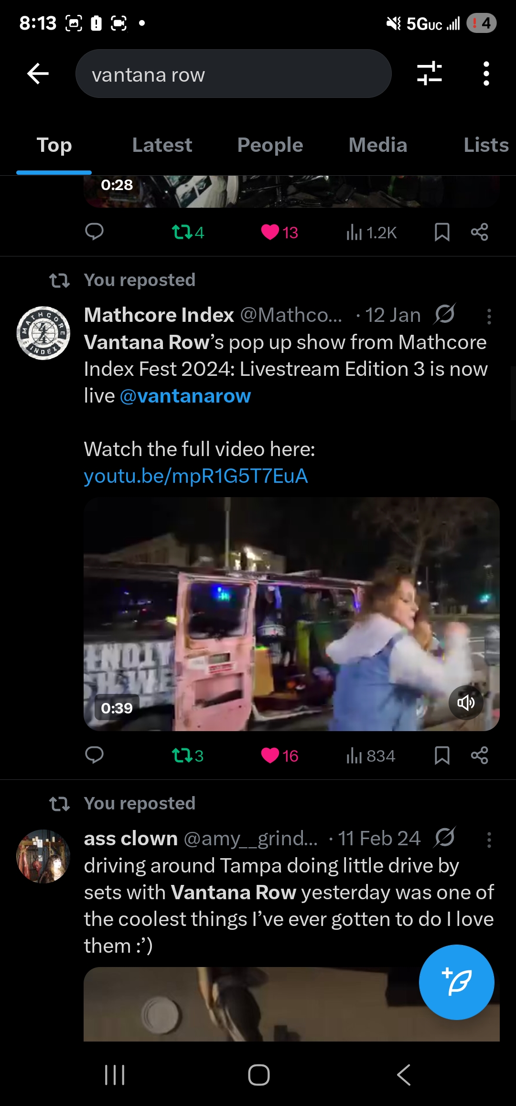This screenshot has width=516, height=1106.
Task: Unmute the 0:39 video sound
Action: pos(466,702)
